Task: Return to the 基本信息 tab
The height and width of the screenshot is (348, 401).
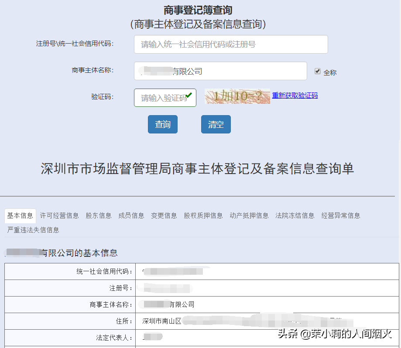Action: (x=20, y=215)
